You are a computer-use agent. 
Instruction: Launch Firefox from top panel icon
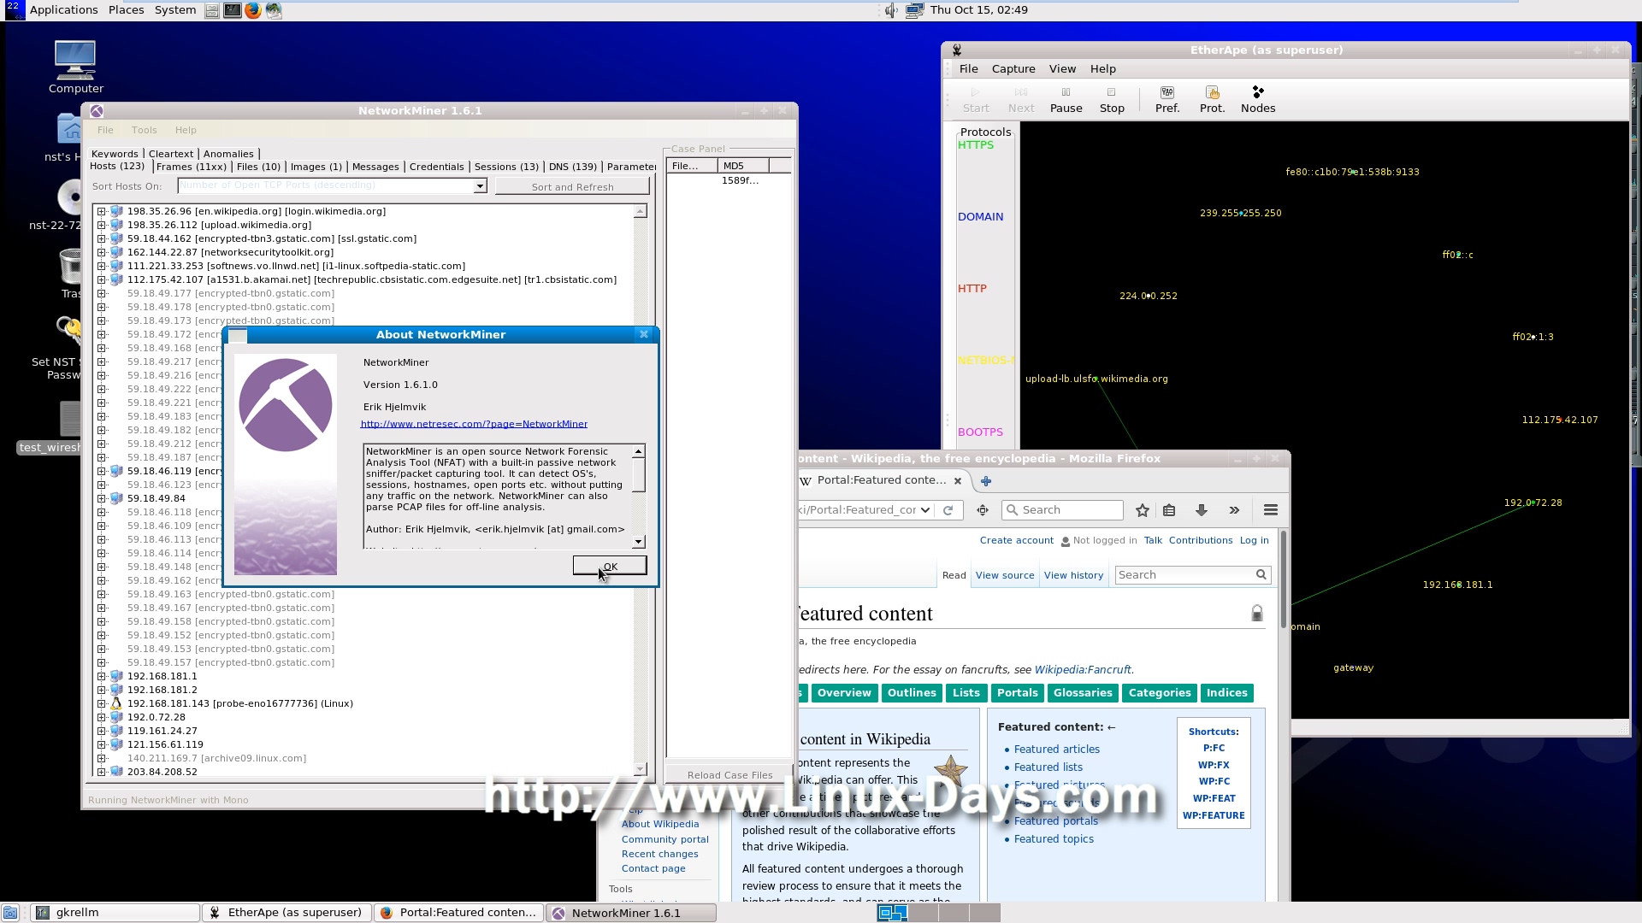tap(253, 10)
